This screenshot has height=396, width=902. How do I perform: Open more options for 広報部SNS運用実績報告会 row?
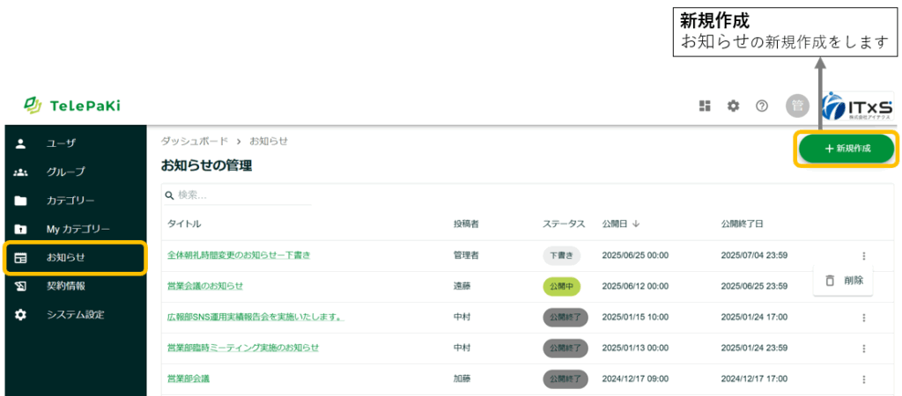[863, 318]
